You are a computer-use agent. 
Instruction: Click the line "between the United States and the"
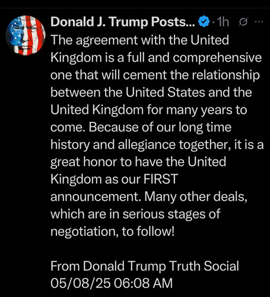pyautogui.click(x=151, y=92)
